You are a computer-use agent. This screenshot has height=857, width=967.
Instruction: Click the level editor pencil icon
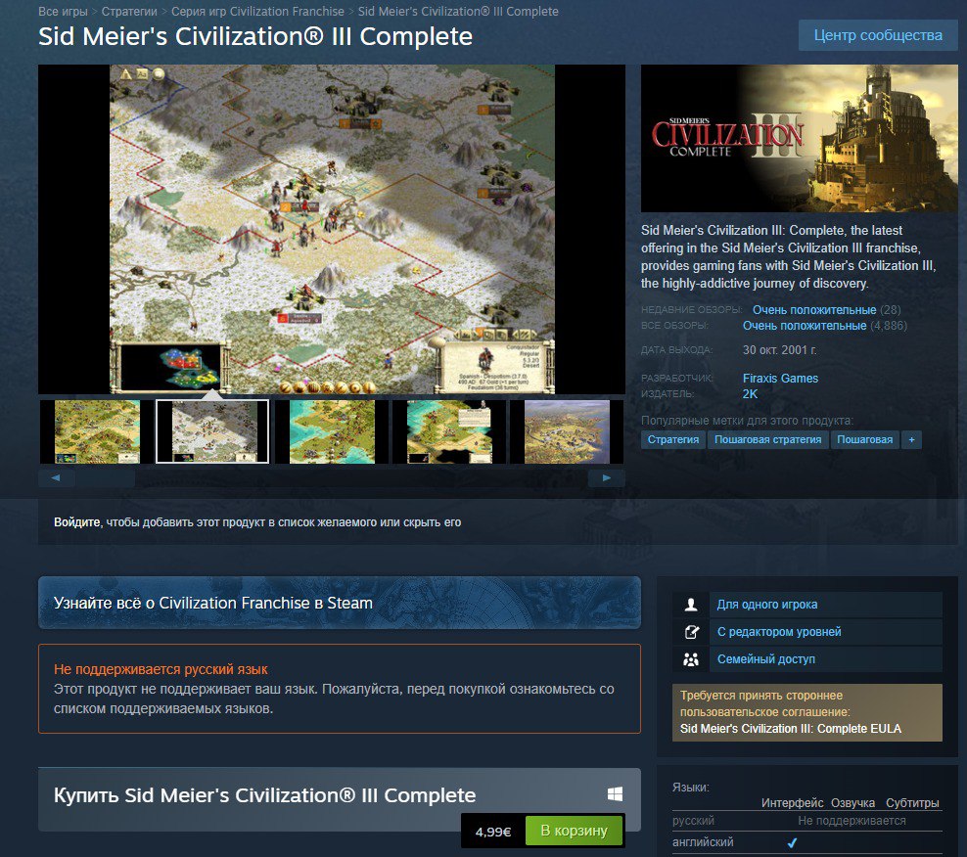[691, 632]
